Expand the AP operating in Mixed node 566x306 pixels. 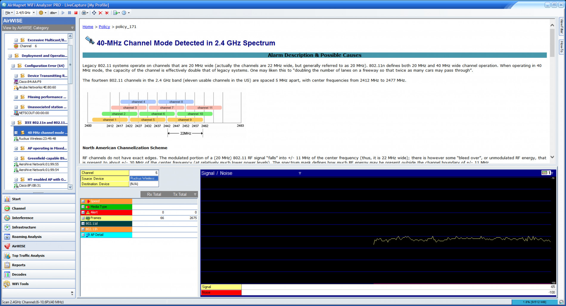pyautogui.click(x=16, y=148)
